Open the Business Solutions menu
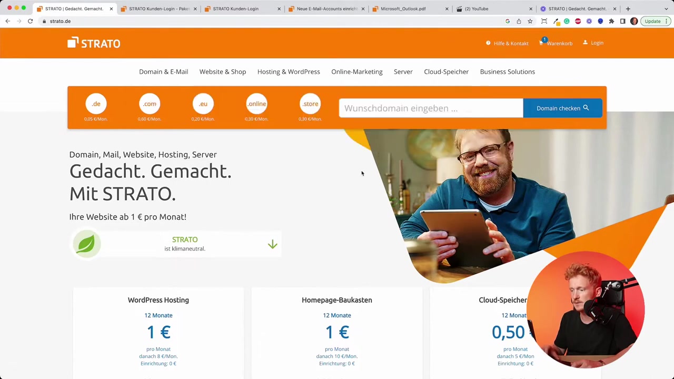674x379 pixels. point(508,72)
